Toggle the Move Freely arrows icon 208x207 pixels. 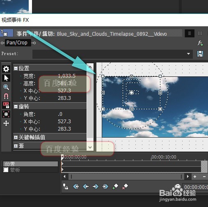pos(6,123)
